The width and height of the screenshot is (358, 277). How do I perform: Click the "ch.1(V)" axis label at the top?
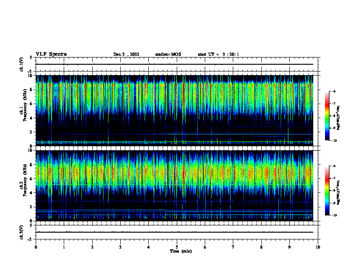(22, 64)
